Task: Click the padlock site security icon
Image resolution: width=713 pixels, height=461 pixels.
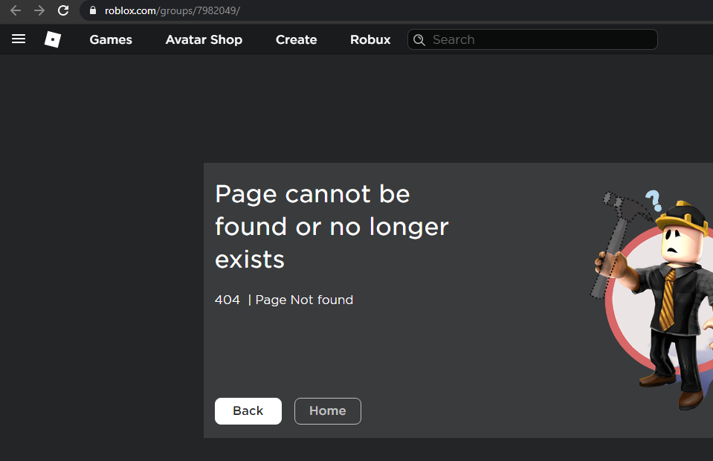Action: [x=93, y=10]
